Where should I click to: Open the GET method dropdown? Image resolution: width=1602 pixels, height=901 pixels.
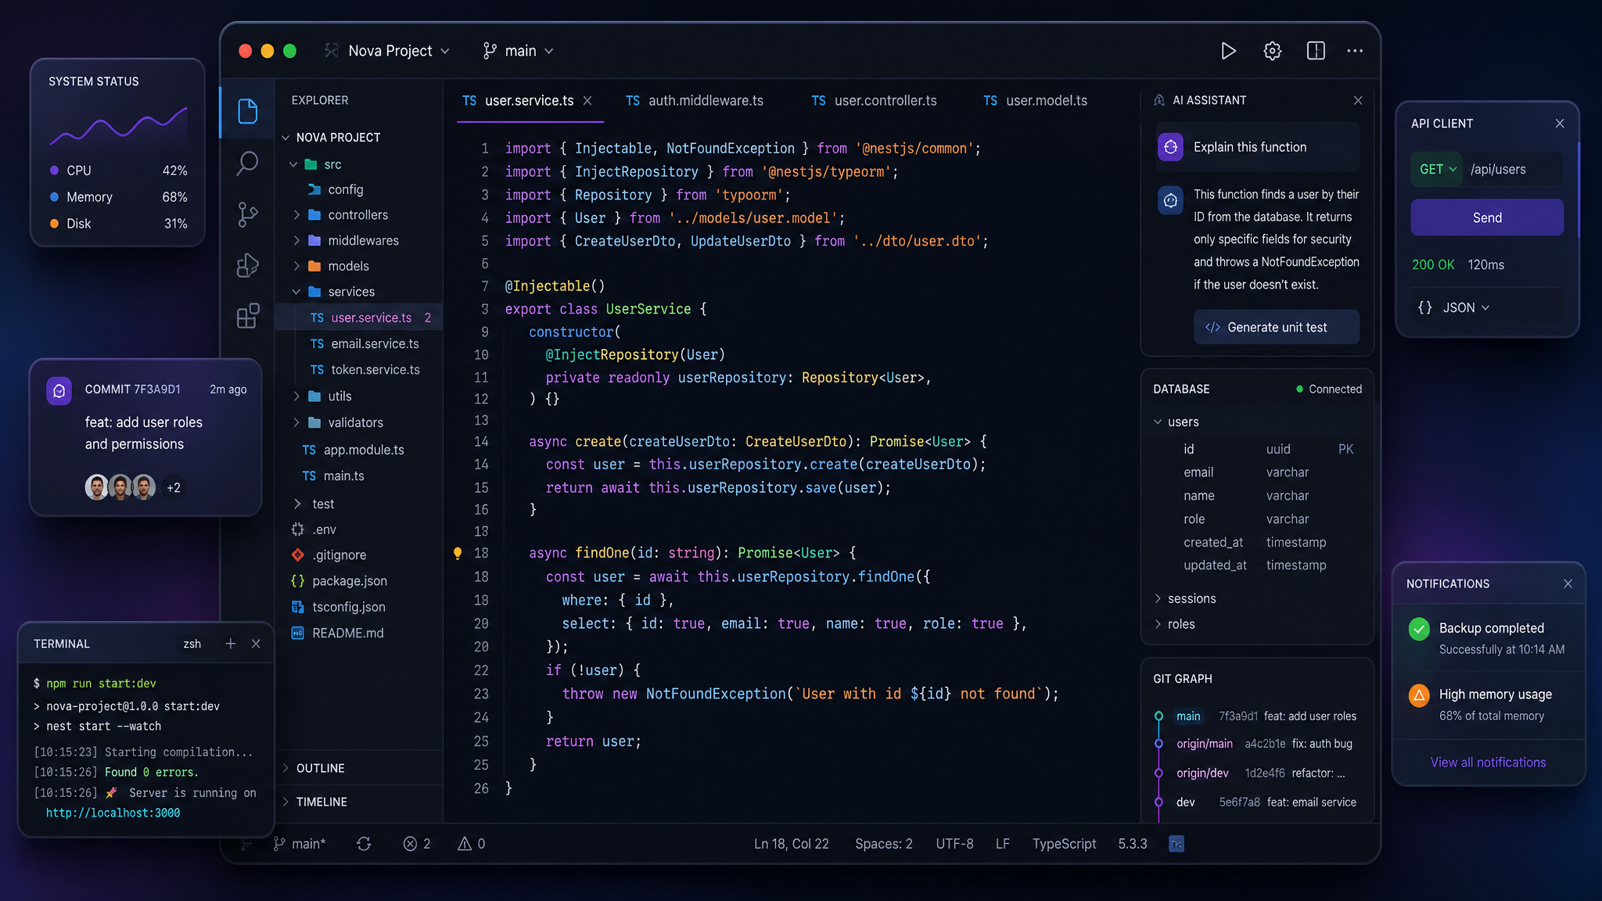pyautogui.click(x=1436, y=170)
